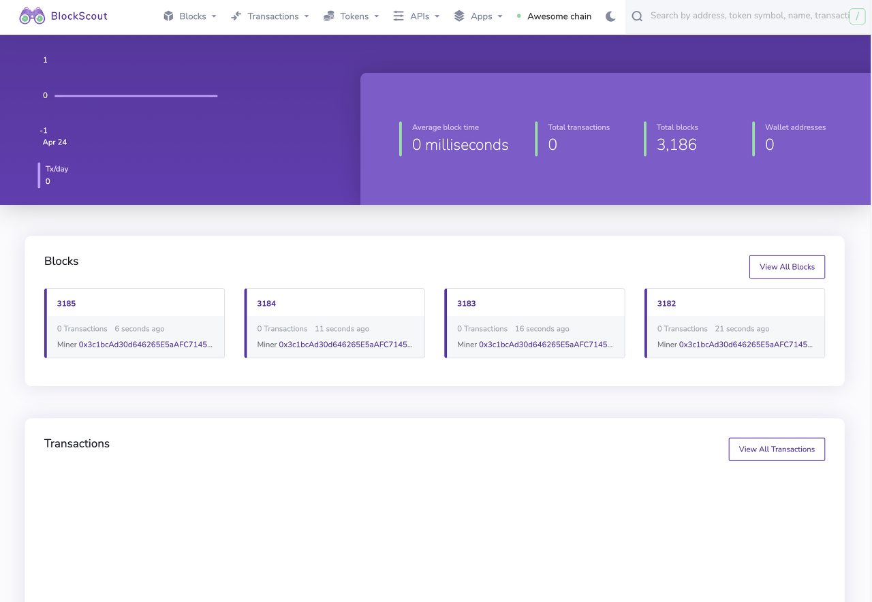Click the green Awesome chain status dot
This screenshot has height=602, width=872.
click(x=519, y=16)
